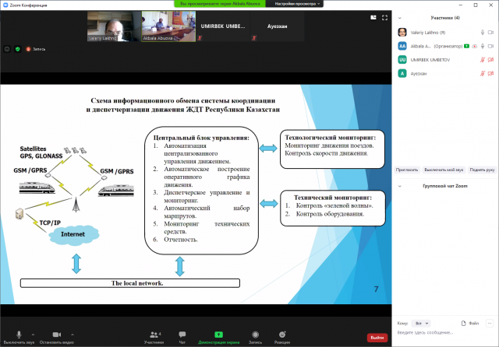Screen dimensions: 499x347
Task: Click Akbala's green screen share icon
Action: click(x=466, y=46)
